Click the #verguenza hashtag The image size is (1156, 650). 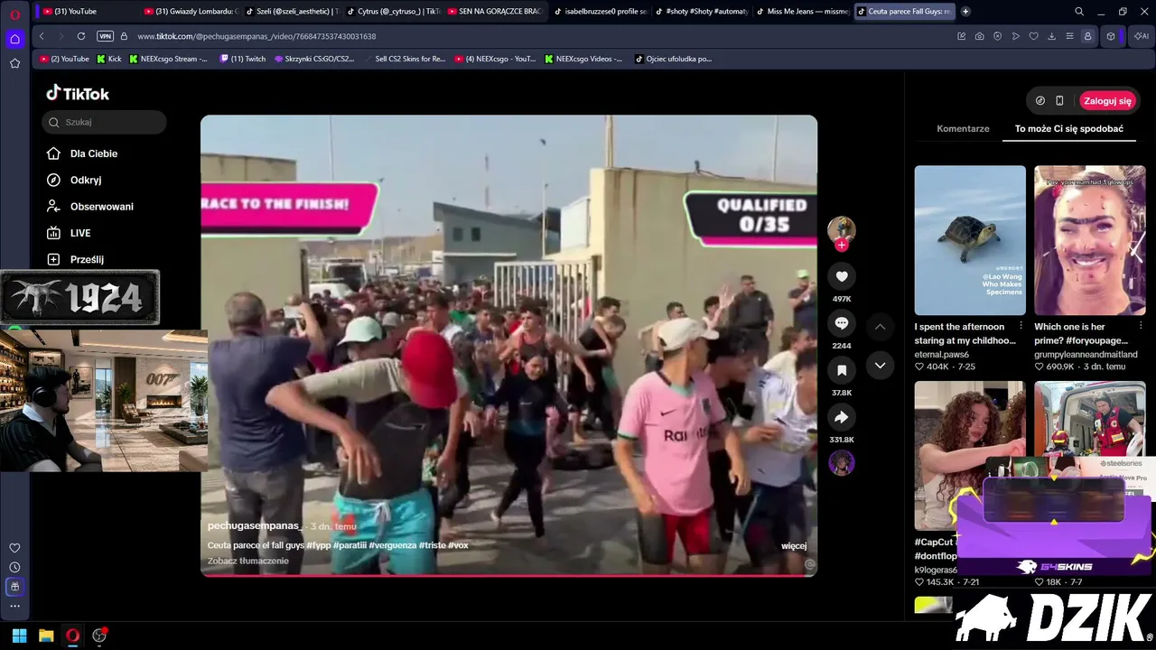click(392, 546)
